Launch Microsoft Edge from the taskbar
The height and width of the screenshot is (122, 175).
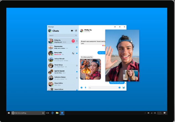coord(52,113)
